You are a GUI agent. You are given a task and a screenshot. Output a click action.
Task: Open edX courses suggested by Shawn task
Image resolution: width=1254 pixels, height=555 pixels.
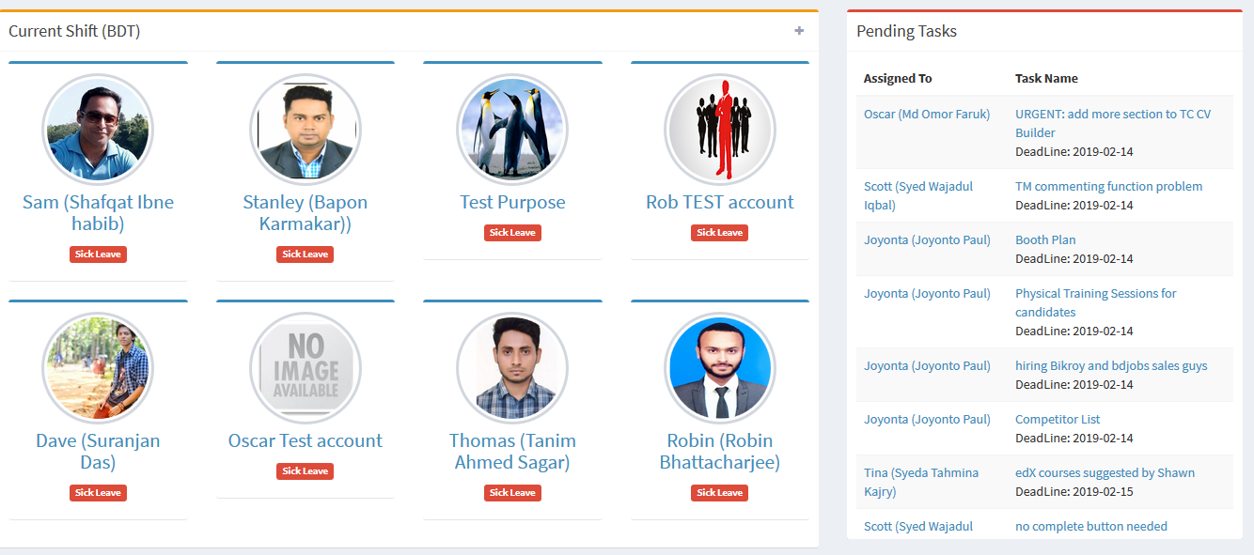1105,472
